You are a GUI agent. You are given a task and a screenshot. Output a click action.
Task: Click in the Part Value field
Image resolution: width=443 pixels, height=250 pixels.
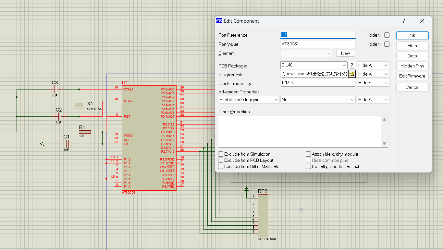[x=318, y=44]
